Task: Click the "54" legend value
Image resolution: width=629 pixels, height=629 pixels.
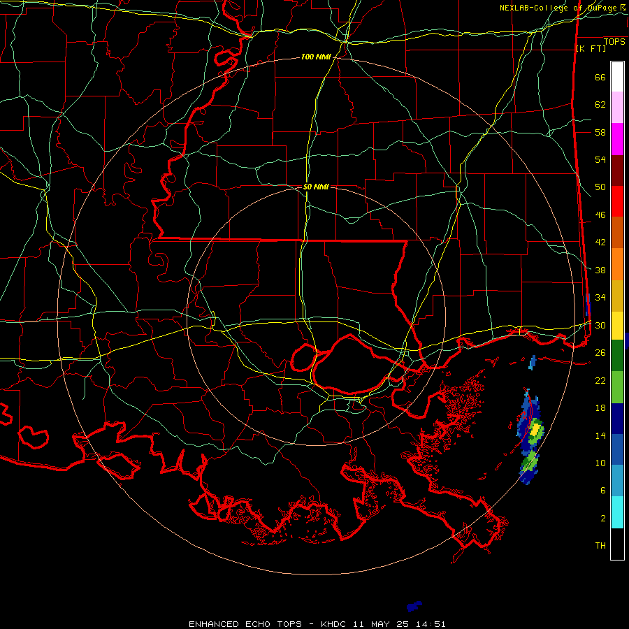Action: pyautogui.click(x=600, y=159)
